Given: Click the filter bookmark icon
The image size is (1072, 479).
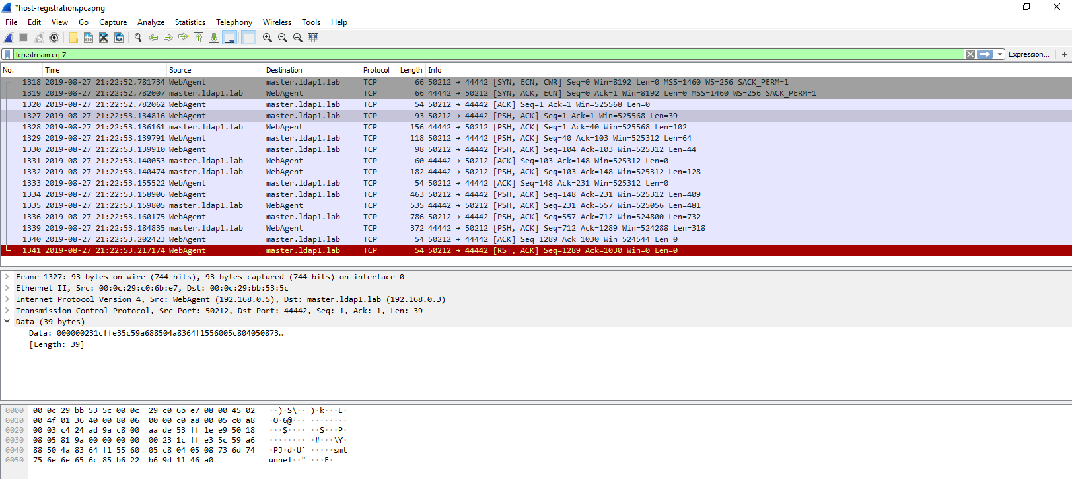Looking at the screenshot, I should (x=7, y=54).
